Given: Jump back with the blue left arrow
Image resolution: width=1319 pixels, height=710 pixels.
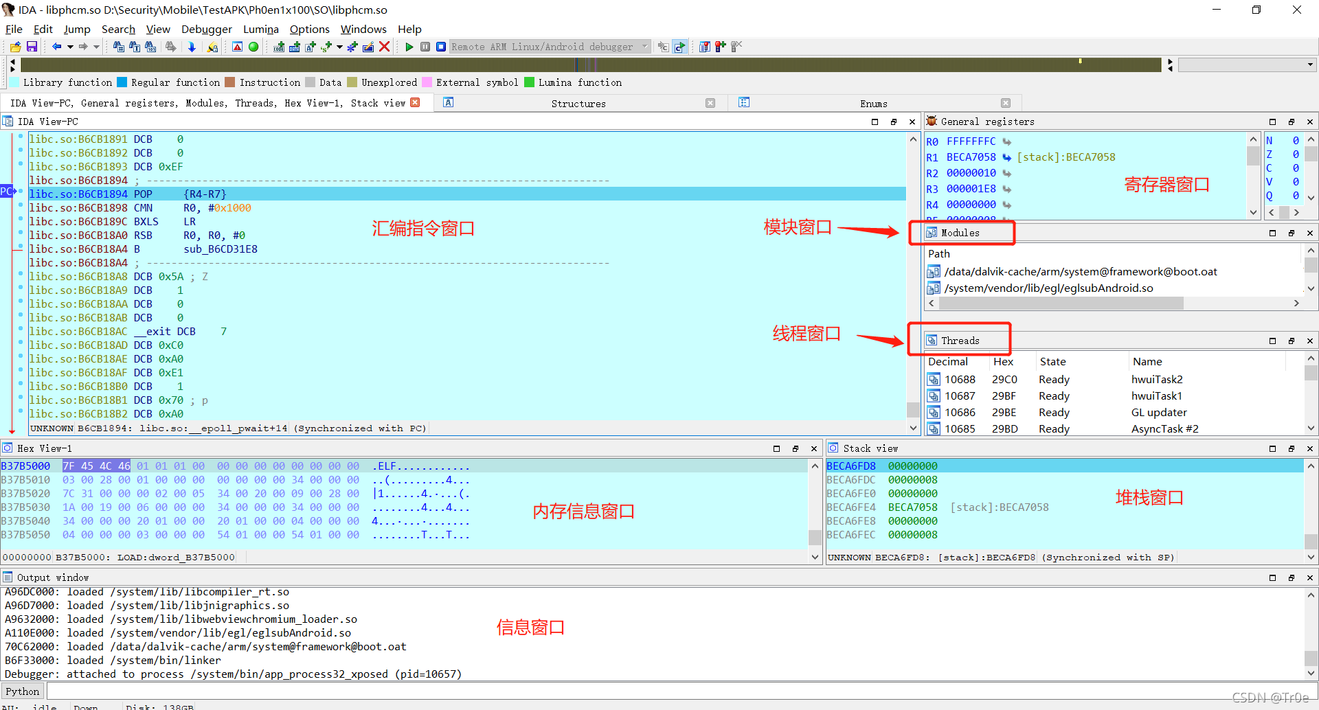Looking at the screenshot, I should [x=56, y=47].
